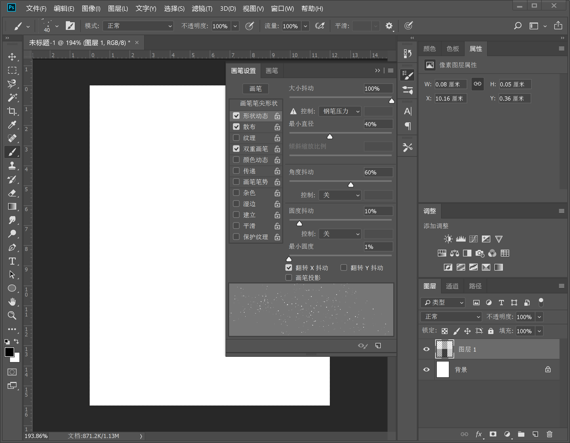The width and height of the screenshot is (570, 443).
Task: Check the 翻转 Y 抖动 checkbox
Action: coord(343,267)
